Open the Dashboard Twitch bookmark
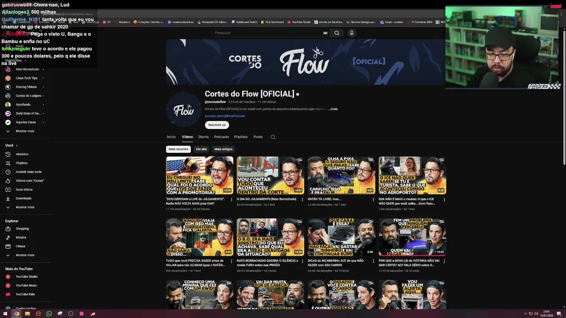566x318 pixels. (x=244, y=22)
